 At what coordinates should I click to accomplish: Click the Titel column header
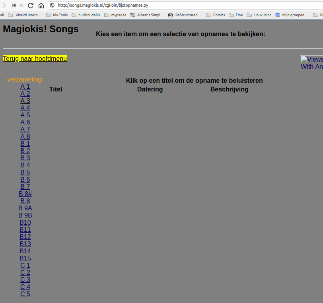point(56,89)
